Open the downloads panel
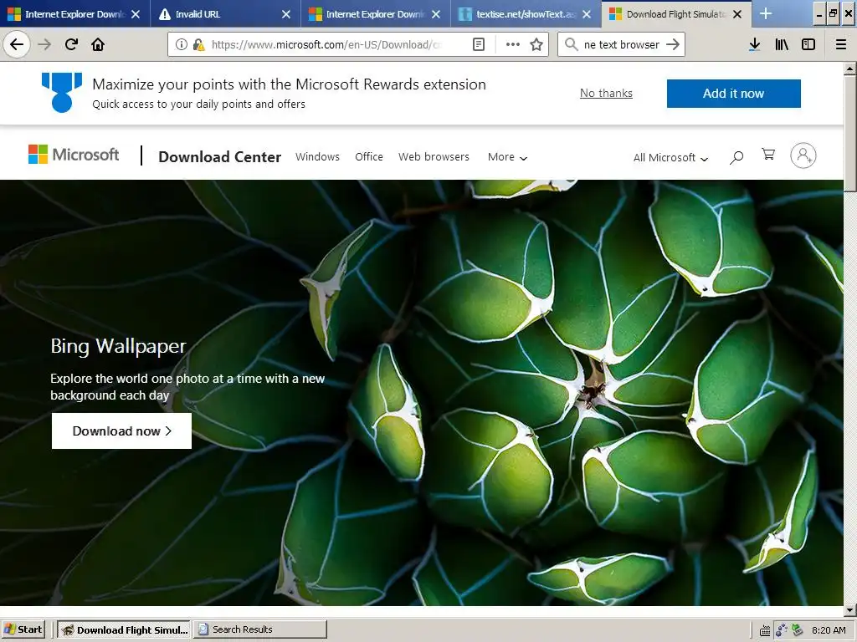Viewport: 857px width, 642px height. (x=754, y=44)
